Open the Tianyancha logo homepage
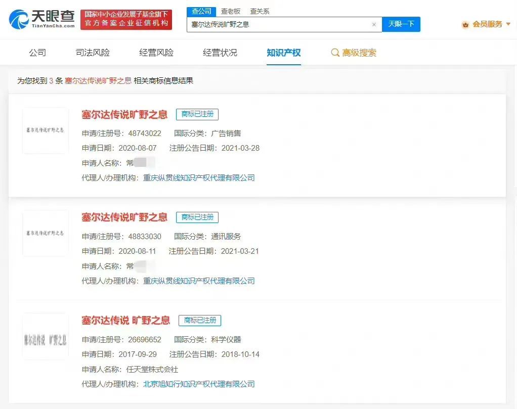Image resolution: width=517 pixels, height=409 pixels. pos(42,19)
